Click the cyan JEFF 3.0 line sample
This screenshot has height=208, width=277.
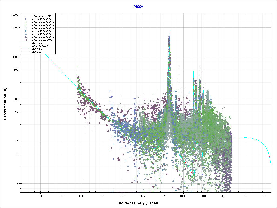click(25, 43)
